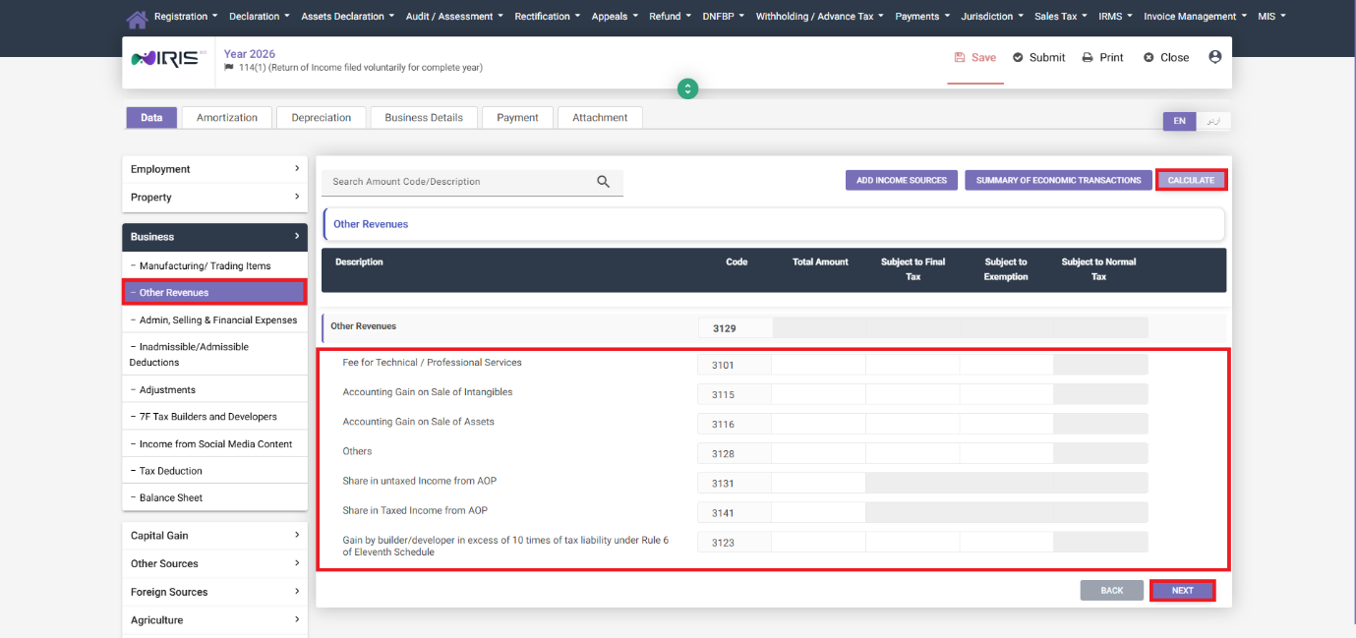This screenshot has width=1356, height=638.
Task: Expand the Employment section
Action: point(214,169)
